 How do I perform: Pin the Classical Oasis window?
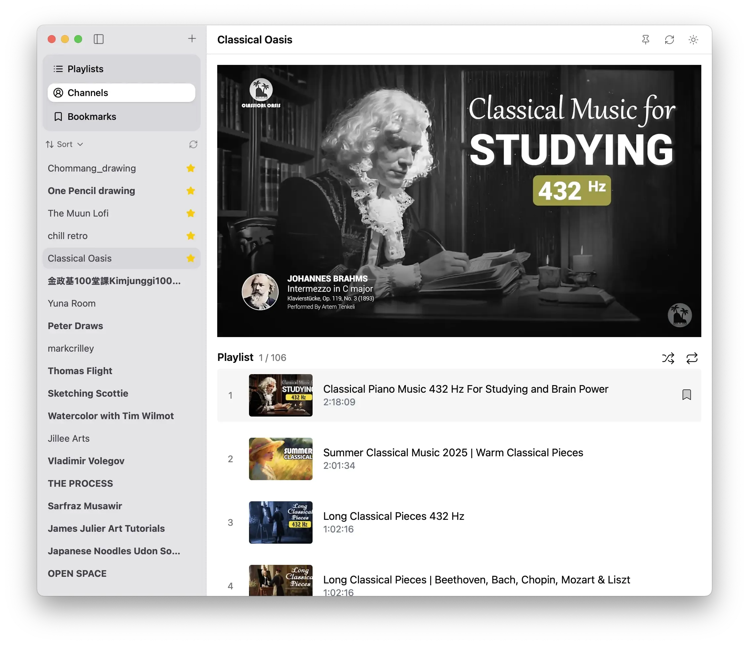point(646,40)
